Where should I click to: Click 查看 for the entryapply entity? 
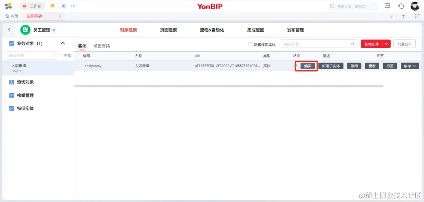coord(372,66)
